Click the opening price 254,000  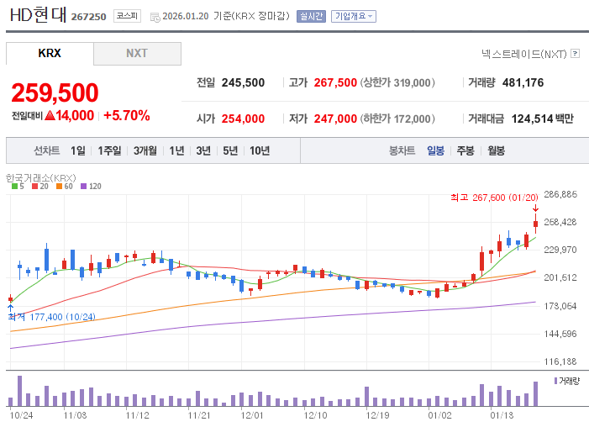click(243, 119)
